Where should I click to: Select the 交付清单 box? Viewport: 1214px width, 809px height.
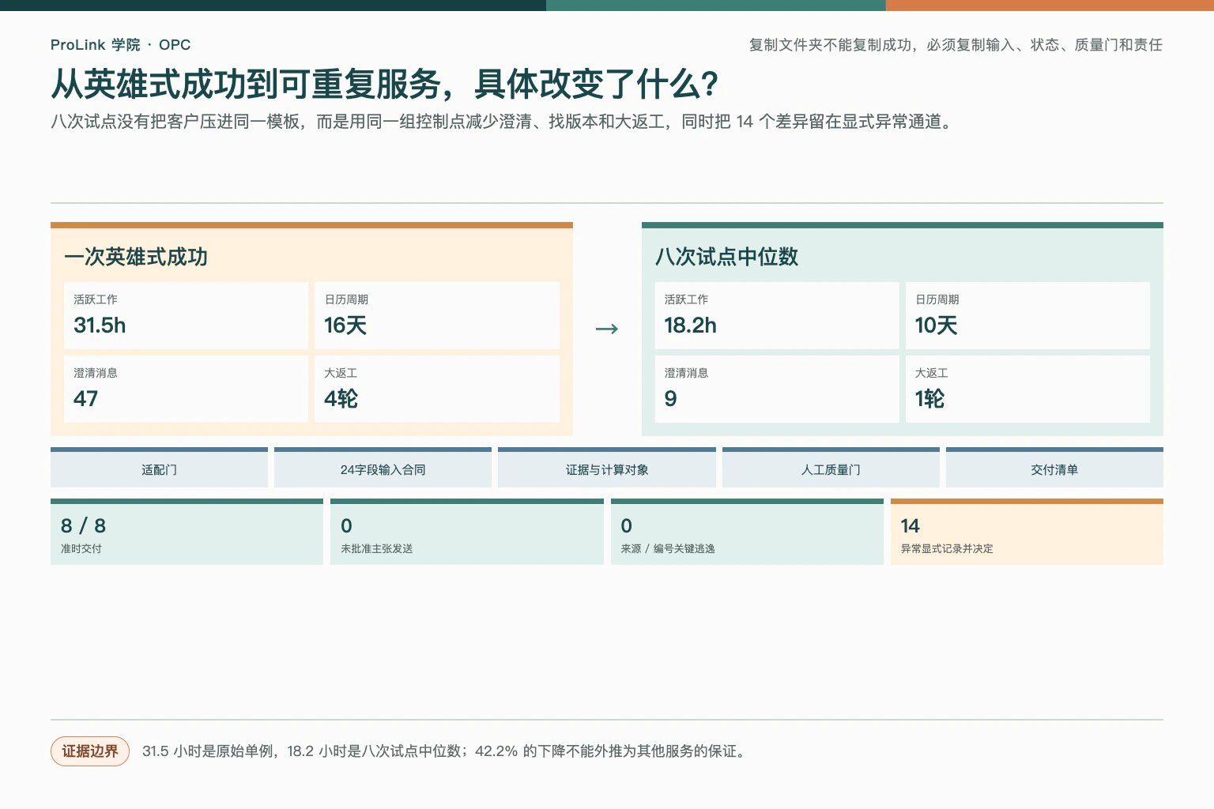tap(1054, 468)
